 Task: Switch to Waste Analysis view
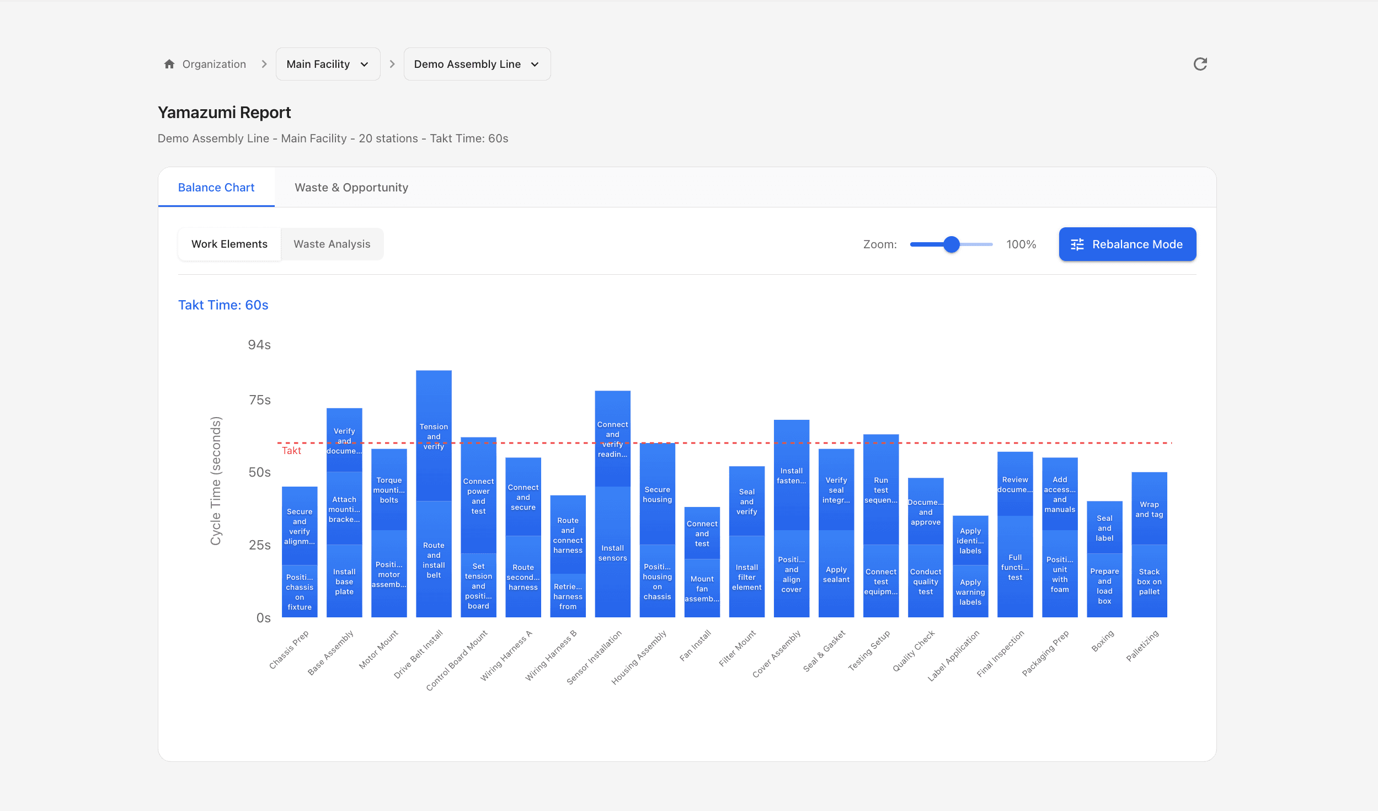pyautogui.click(x=332, y=244)
